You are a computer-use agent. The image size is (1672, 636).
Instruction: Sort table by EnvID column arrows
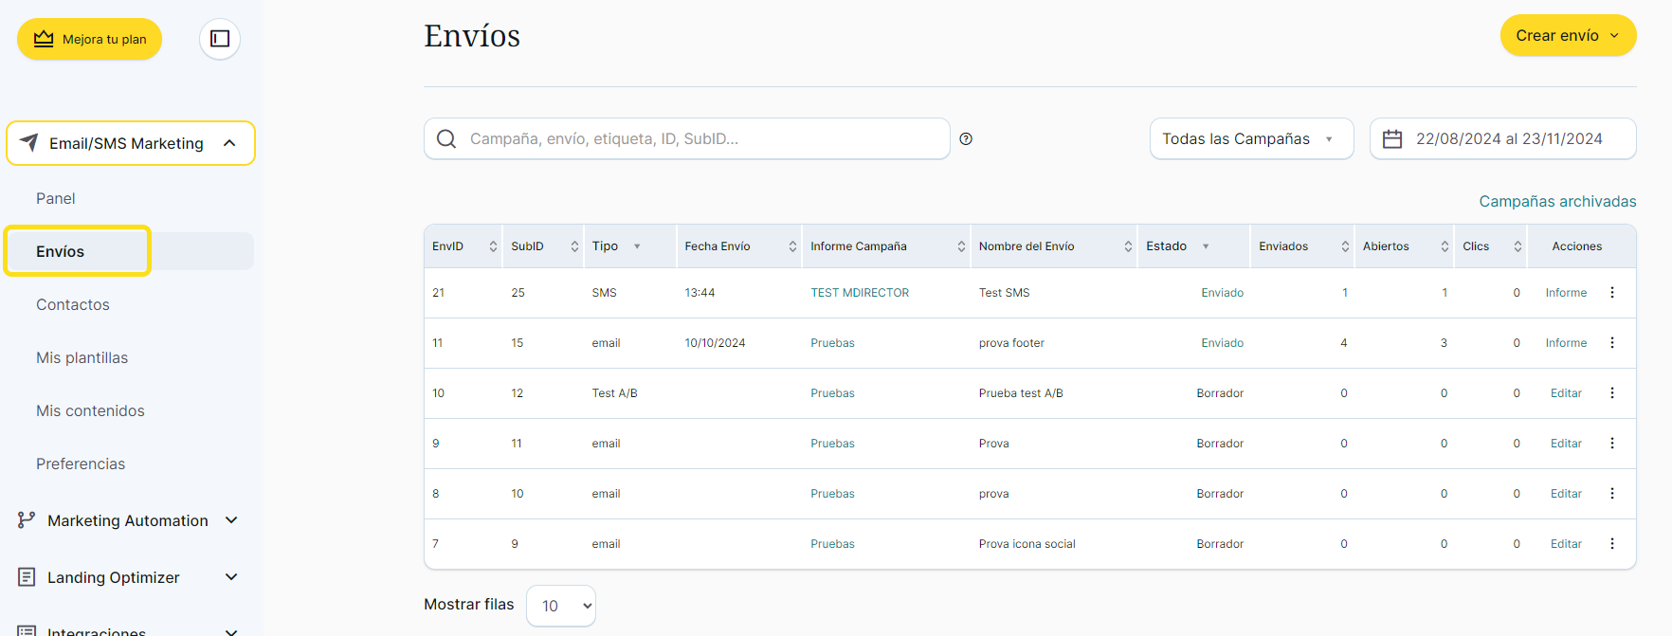(493, 246)
